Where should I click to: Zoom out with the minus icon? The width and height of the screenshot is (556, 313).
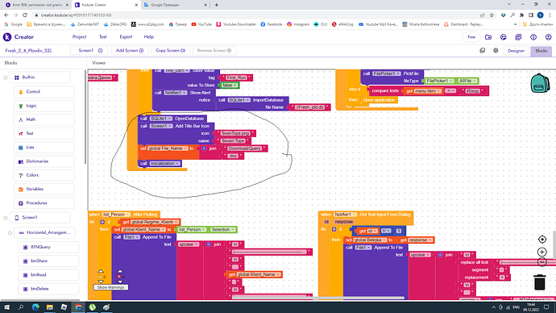point(541,262)
